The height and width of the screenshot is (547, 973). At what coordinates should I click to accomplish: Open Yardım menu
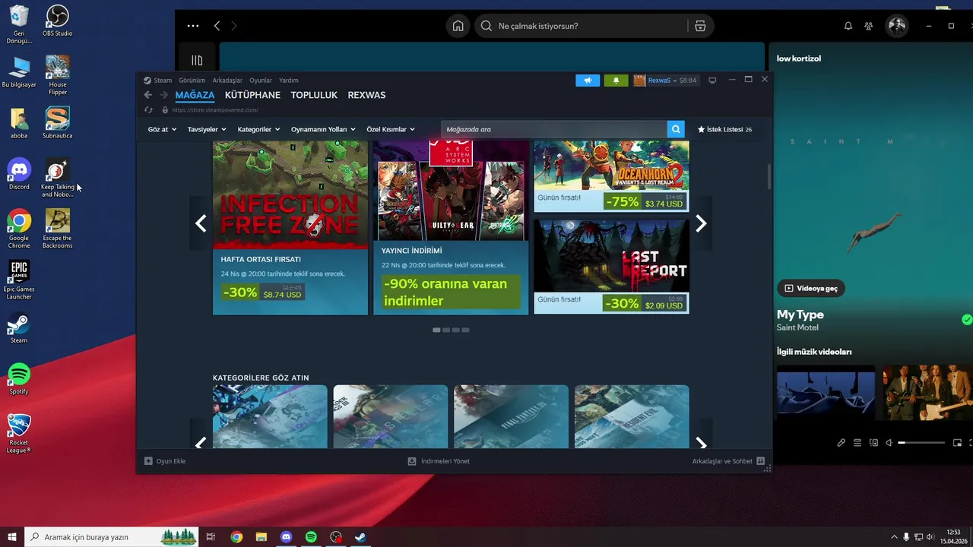pyautogui.click(x=289, y=81)
